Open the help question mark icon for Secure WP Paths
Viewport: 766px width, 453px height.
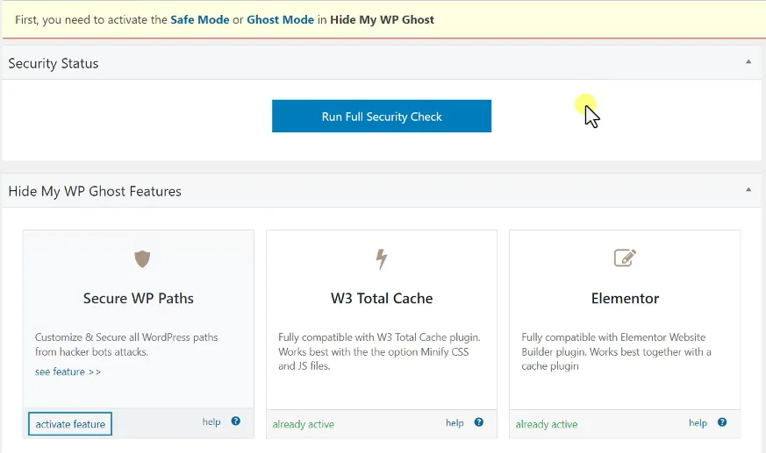click(x=235, y=421)
